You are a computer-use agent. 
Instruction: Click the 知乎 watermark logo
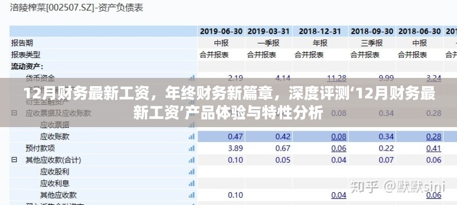[366, 185]
